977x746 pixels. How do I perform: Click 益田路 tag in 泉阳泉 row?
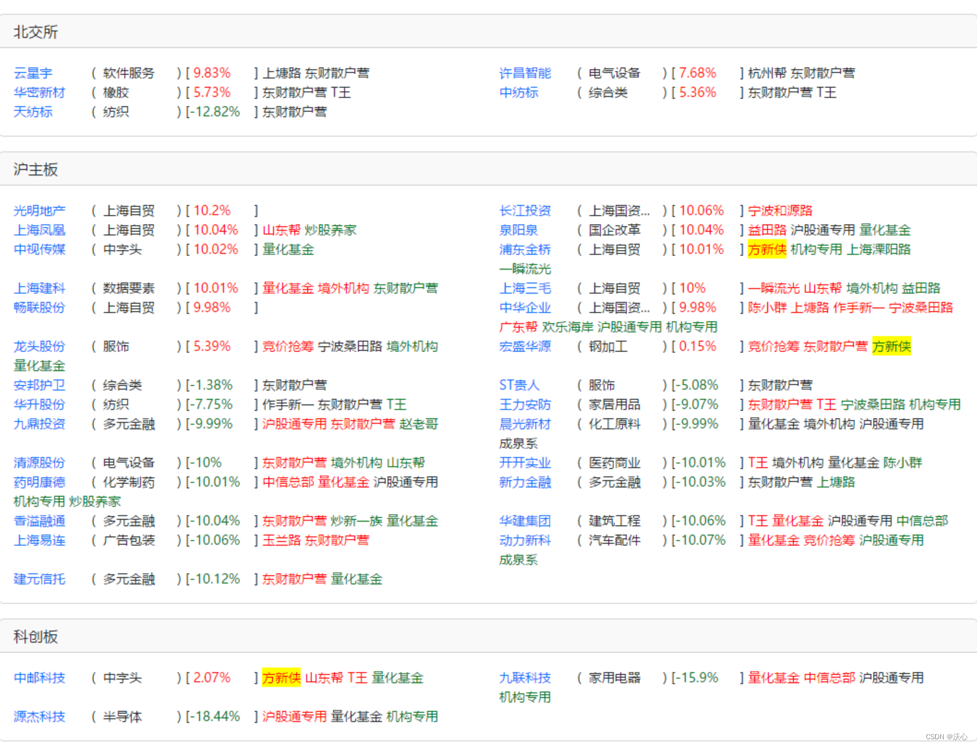[767, 230]
